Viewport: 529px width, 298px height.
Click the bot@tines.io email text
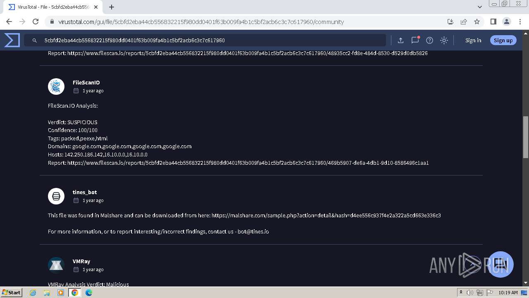pyautogui.click(x=253, y=231)
